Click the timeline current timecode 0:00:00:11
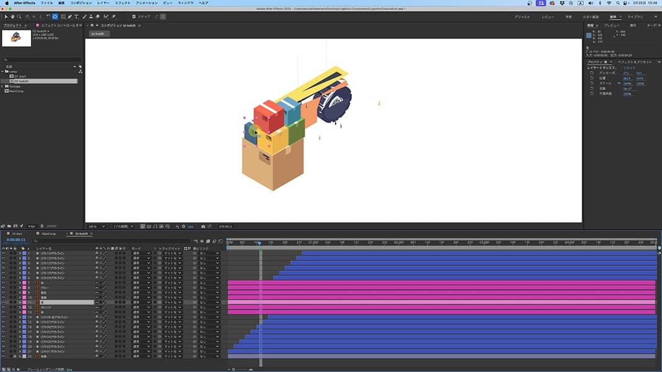The width and height of the screenshot is (662, 372). click(x=16, y=240)
